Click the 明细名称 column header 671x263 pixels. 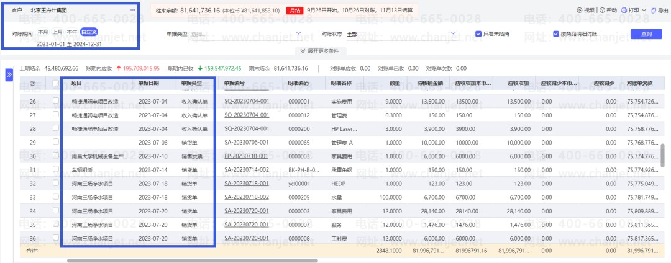point(341,83)
